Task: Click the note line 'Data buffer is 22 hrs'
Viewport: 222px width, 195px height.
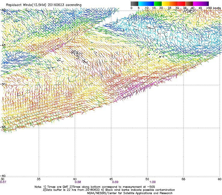Action: point(109,190)
